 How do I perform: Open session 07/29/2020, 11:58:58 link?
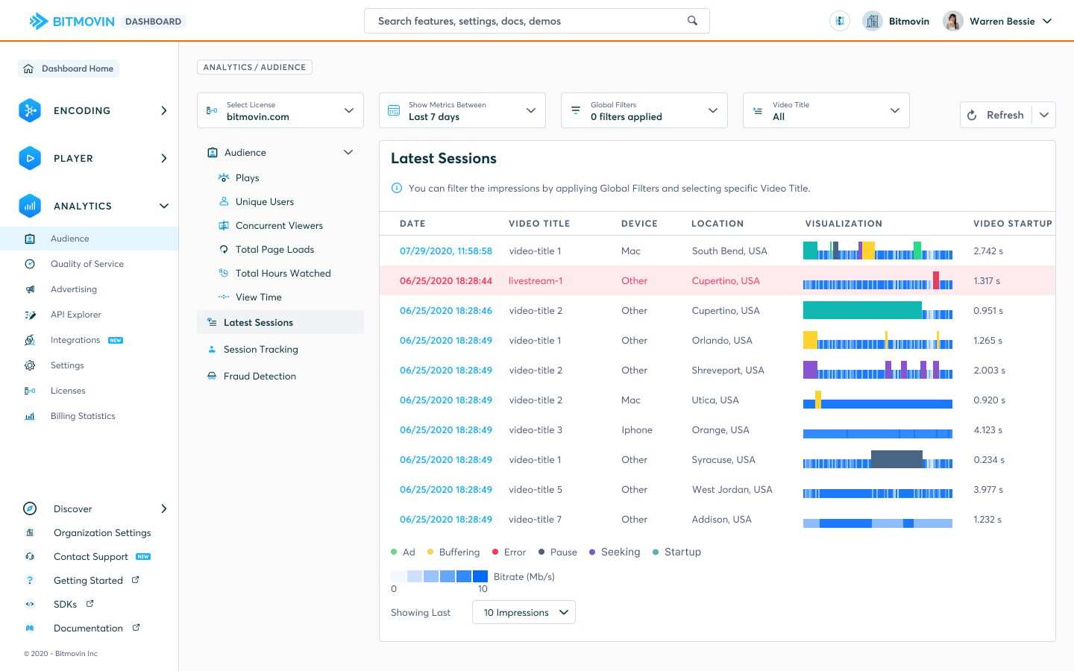(x=446, y=251)
